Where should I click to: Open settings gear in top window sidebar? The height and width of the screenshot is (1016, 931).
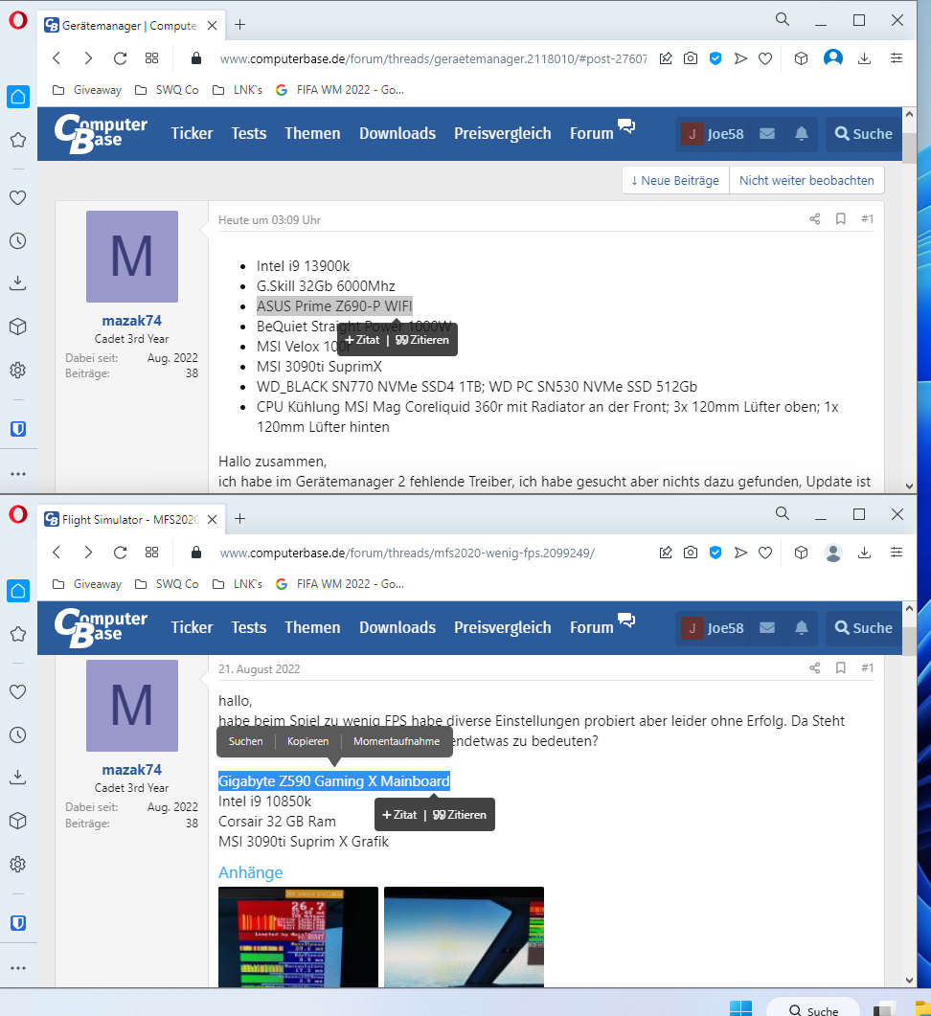point(18,370)
